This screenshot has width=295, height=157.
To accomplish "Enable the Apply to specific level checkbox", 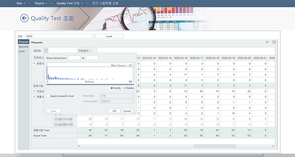I will [48, 96].
